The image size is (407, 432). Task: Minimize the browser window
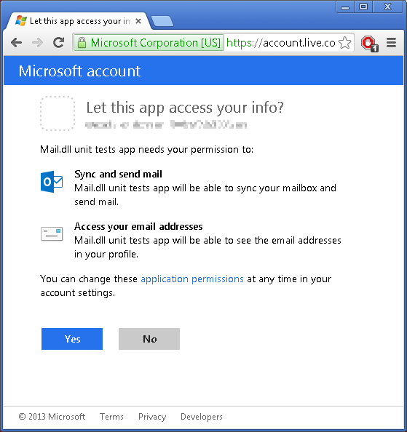click(x=345, y=7)
